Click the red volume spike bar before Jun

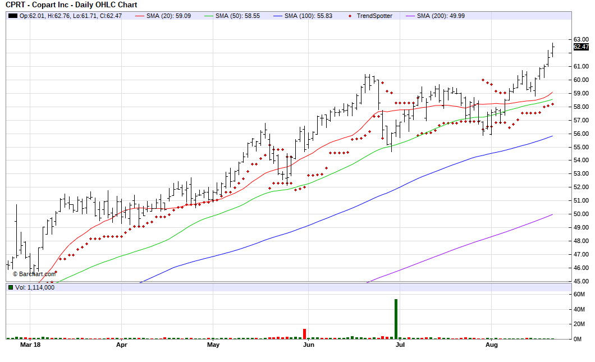(x=304, y=334)
